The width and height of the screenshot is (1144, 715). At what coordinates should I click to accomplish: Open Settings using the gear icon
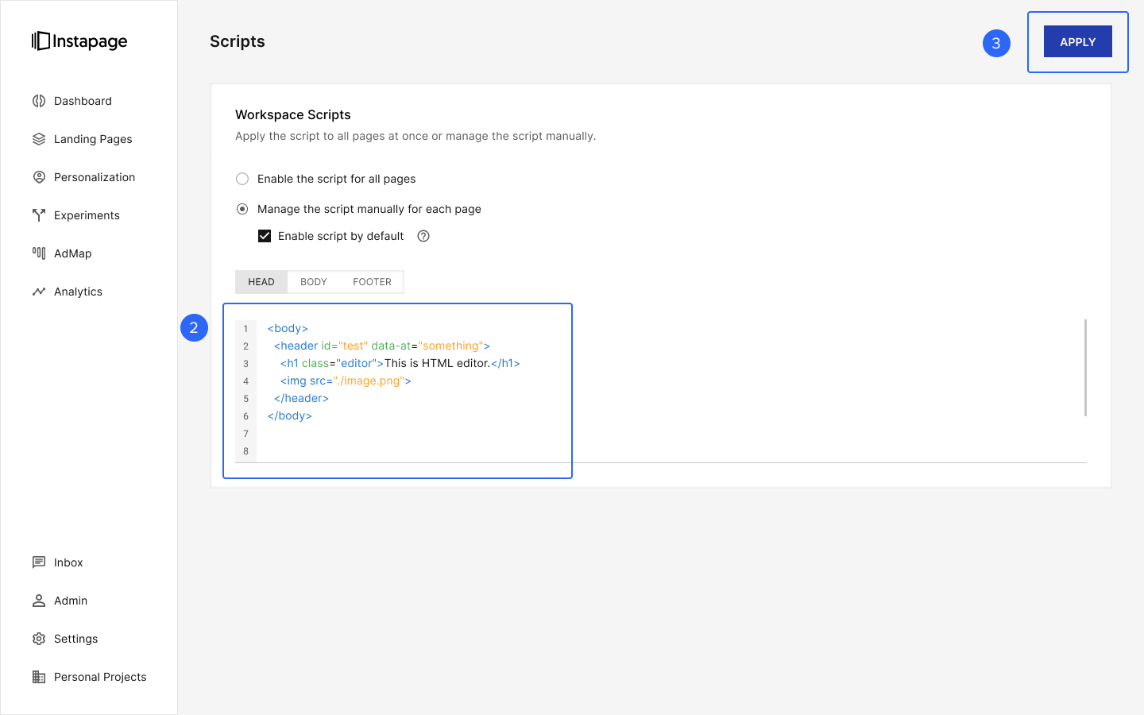[x=39, y=639]
